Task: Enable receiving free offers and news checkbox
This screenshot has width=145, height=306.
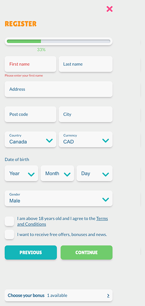Action: click(9, 235)
